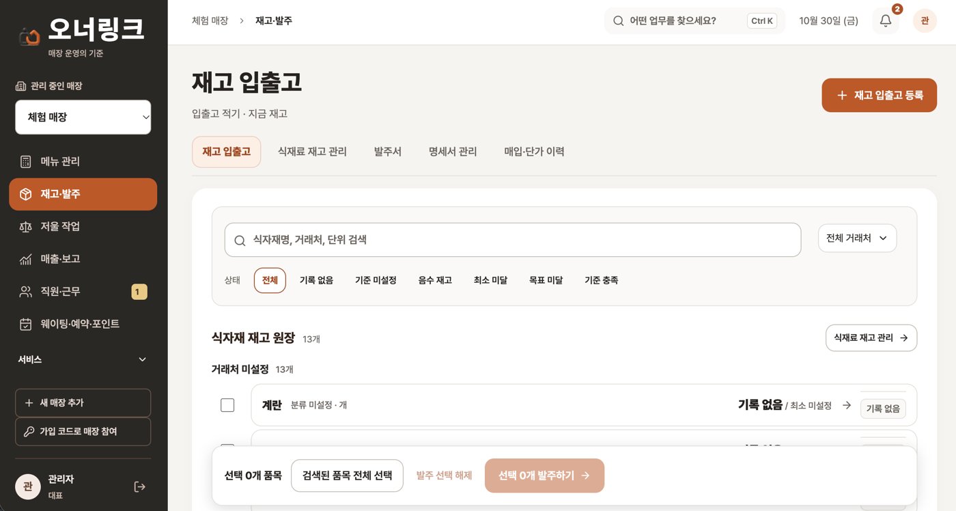Click the 웨이팅·예약·포인트 calendar icon
The image size is (956, 511).
26,324
